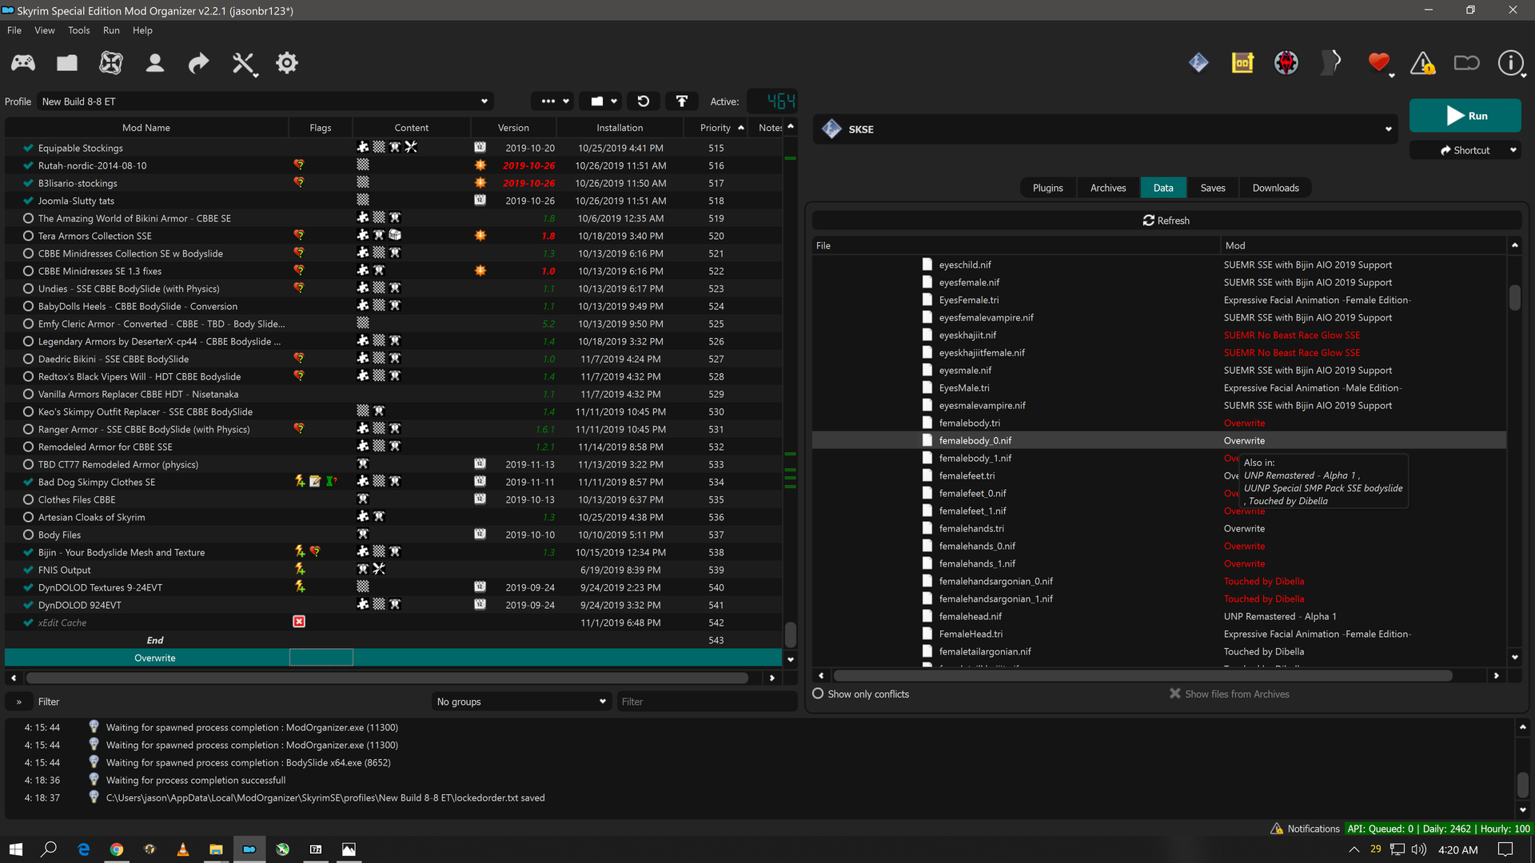Screen dimensions: 1535x863
Task: Sort by the Mod Name column header
Action: 146,128
